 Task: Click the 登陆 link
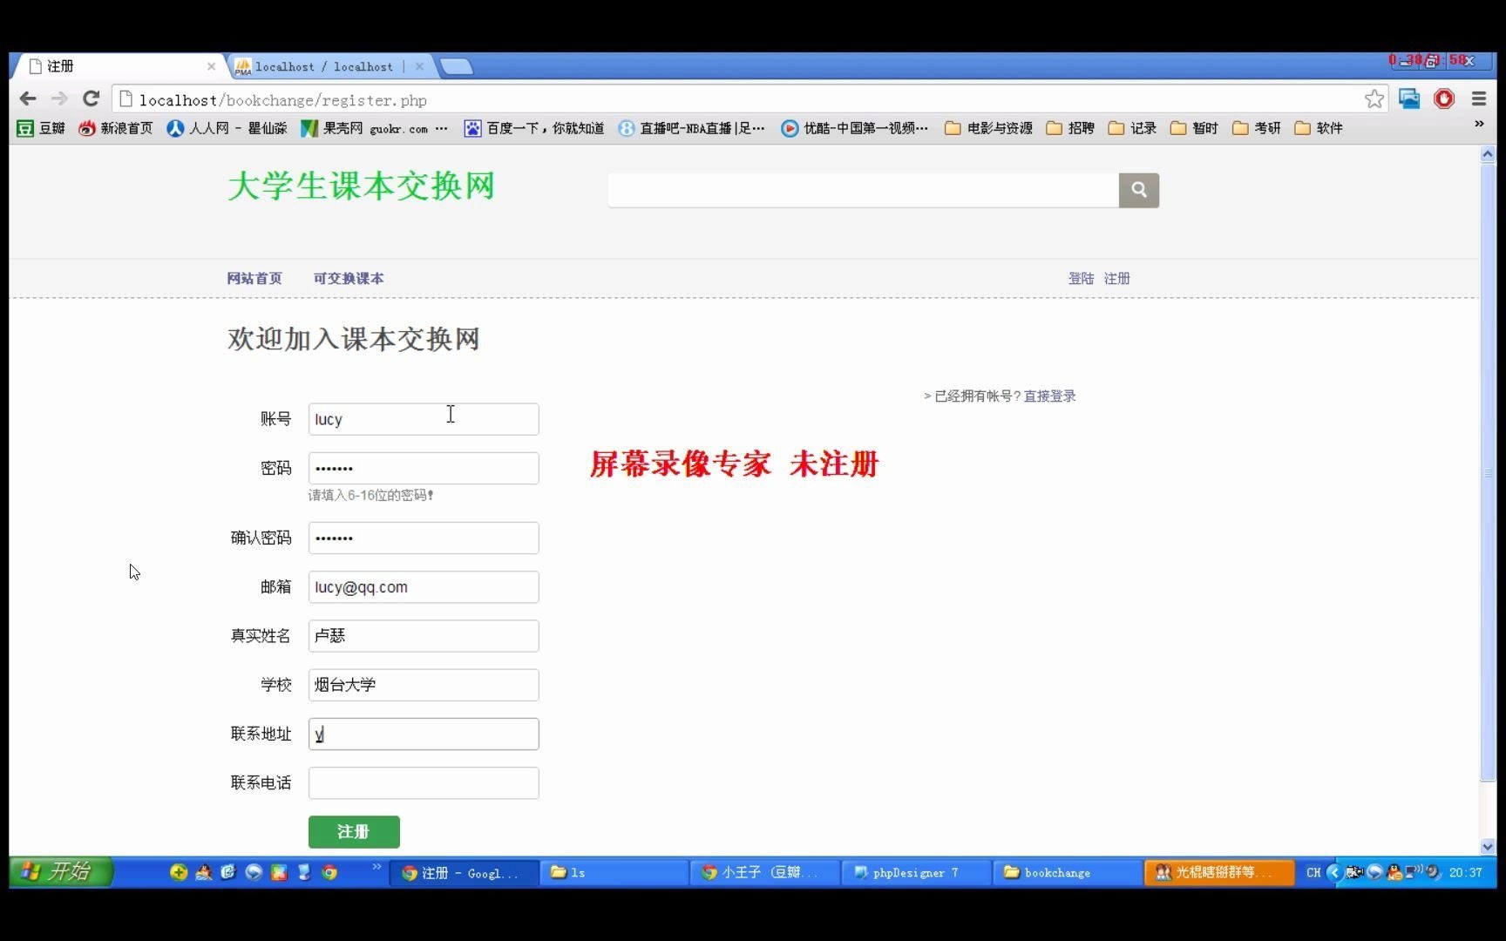1081,279
